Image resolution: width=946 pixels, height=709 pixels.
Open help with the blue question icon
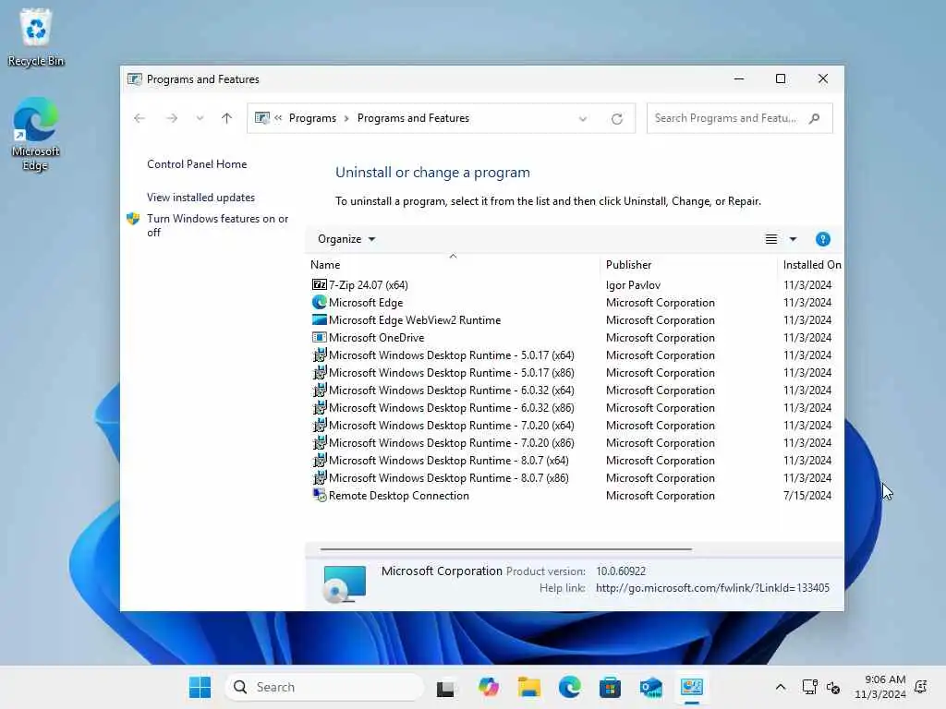[823, 239]
